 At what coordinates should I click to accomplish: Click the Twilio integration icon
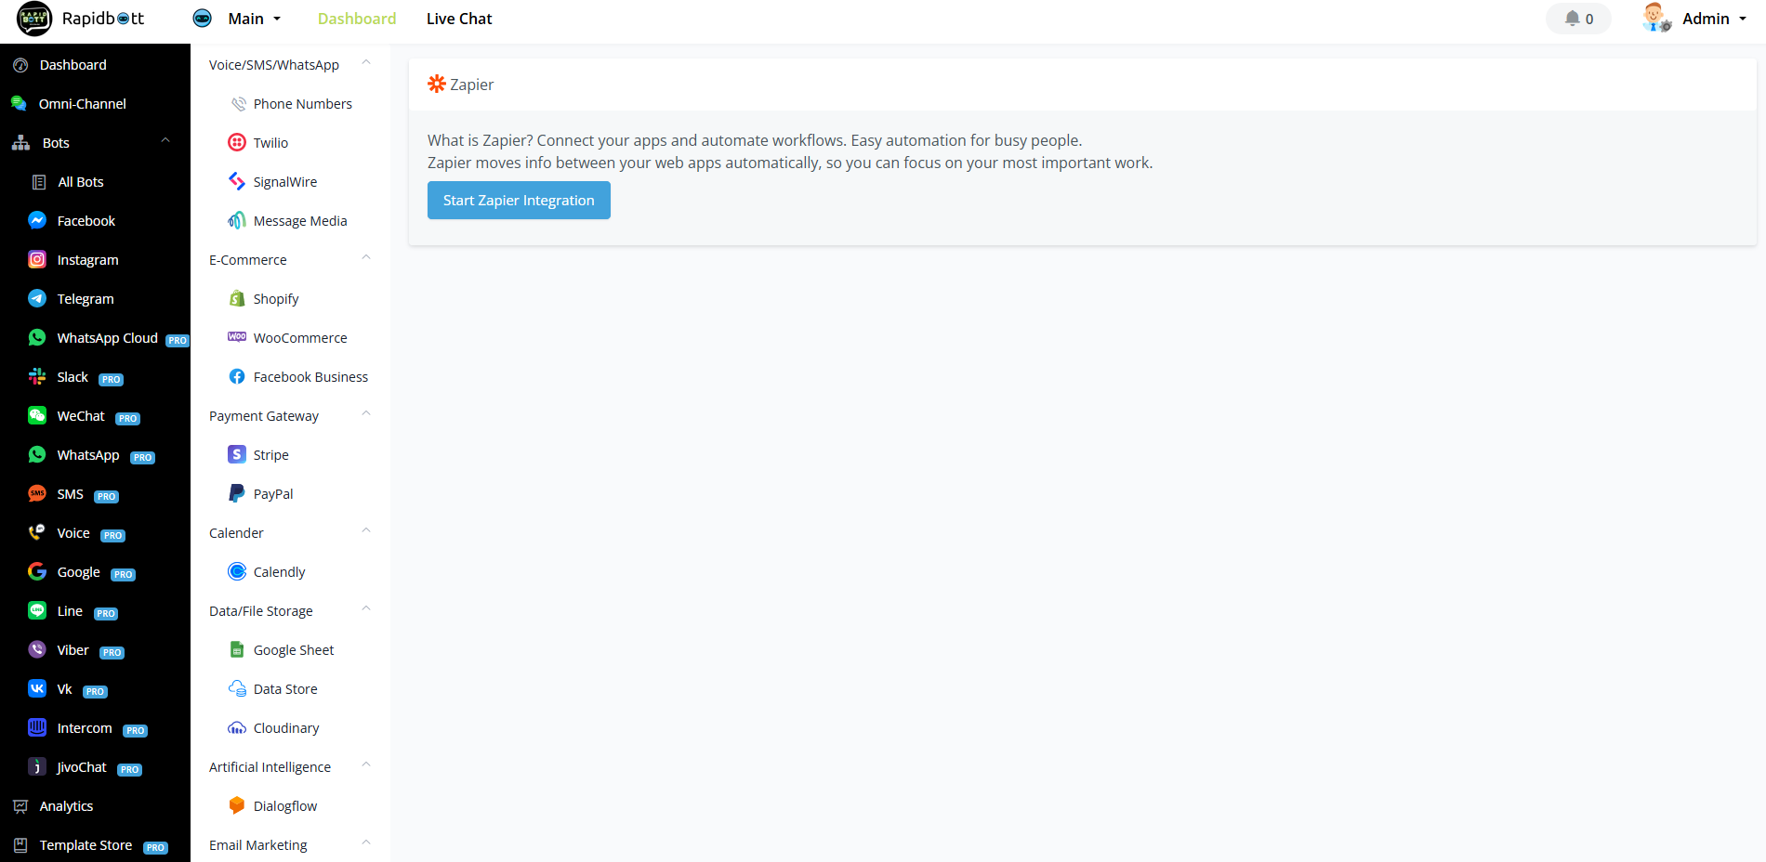pos(237,142)
